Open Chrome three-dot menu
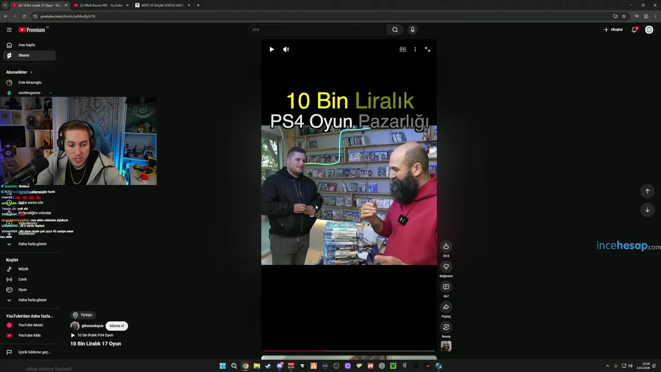This screenshot has width=661, height=372. point(655,16)
